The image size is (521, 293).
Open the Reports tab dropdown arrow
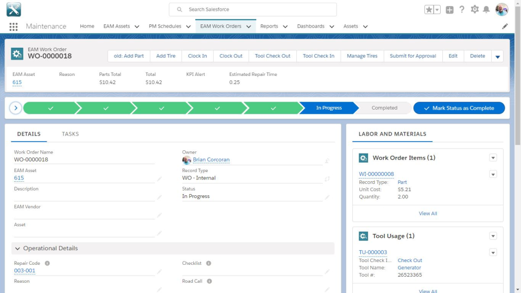285,27
